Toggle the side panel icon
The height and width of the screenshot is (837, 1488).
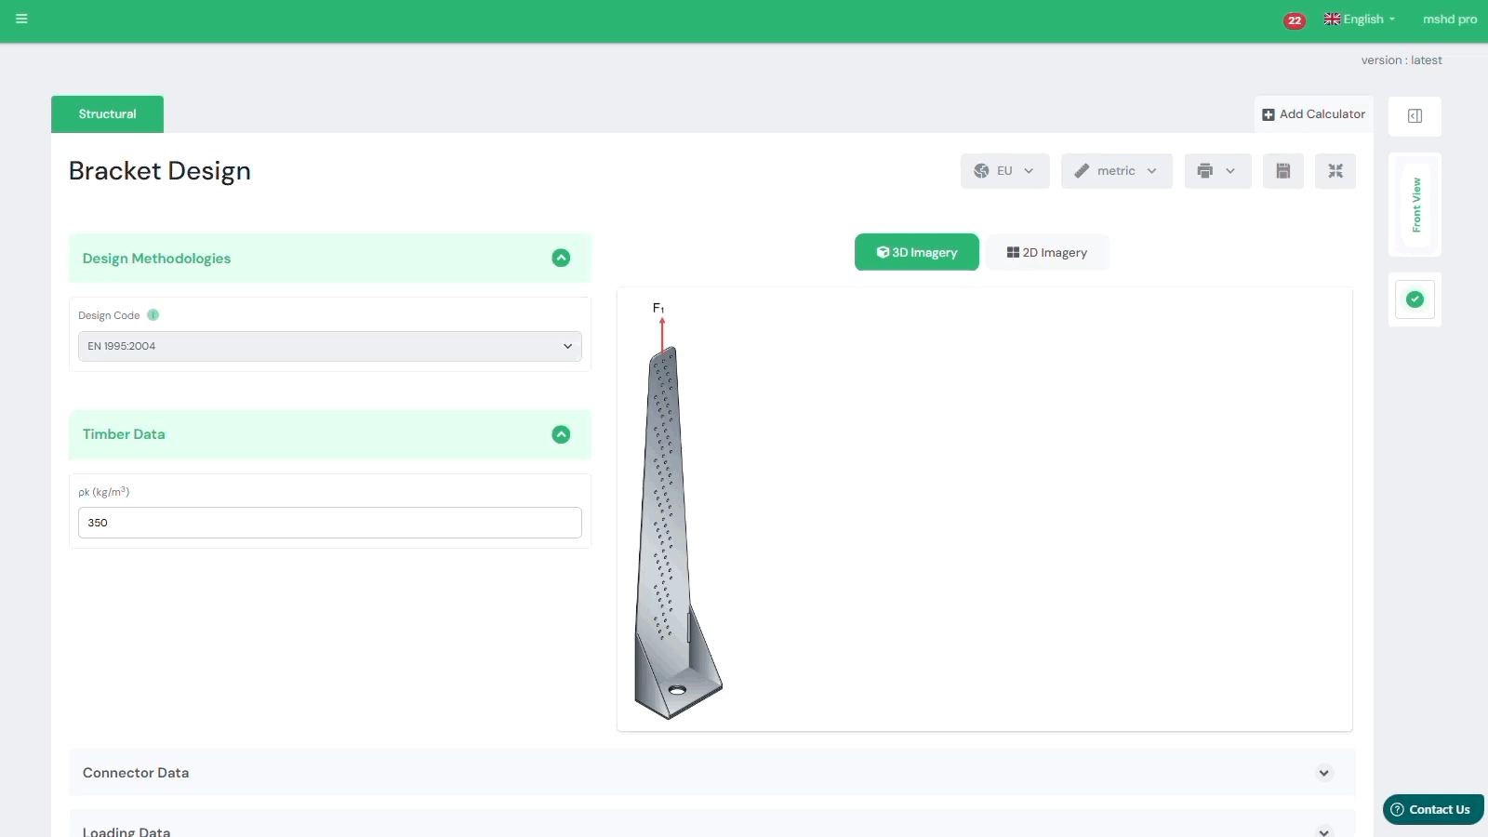tap(1415, 116)
